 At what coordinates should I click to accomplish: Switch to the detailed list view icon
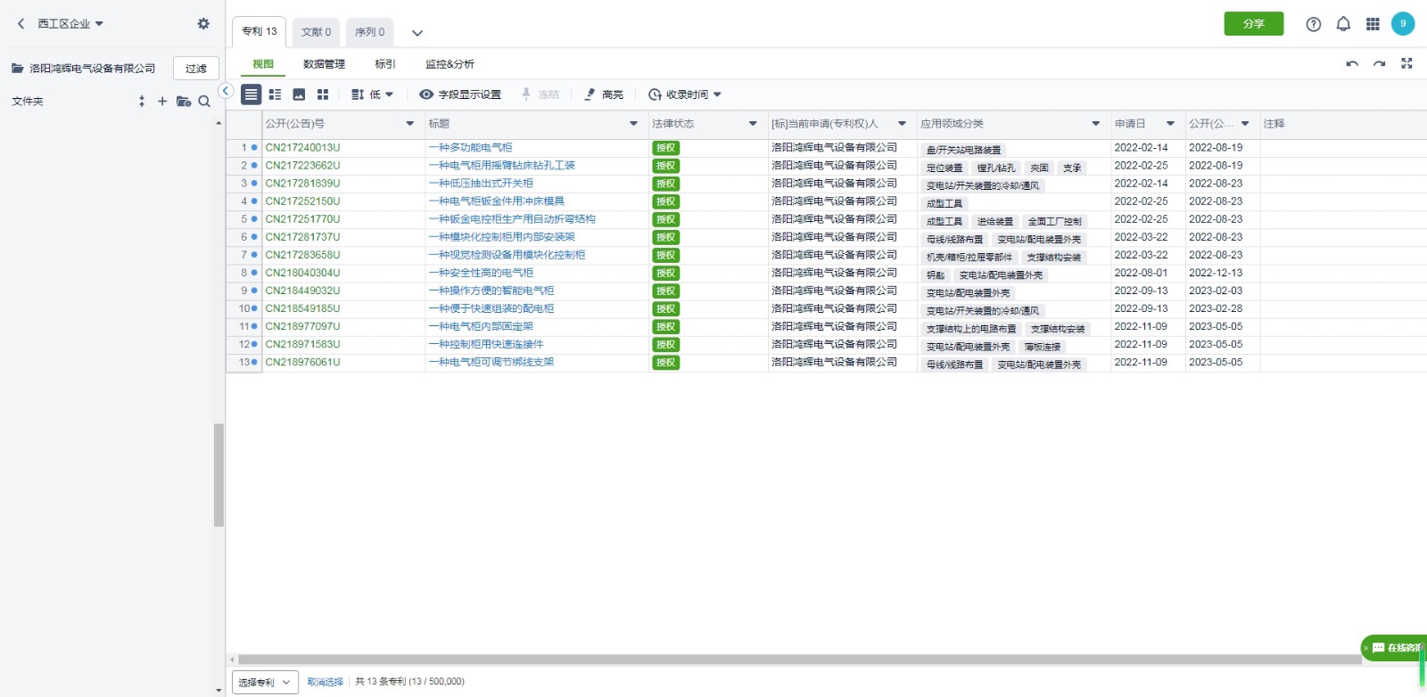click(x=275, y=94)
